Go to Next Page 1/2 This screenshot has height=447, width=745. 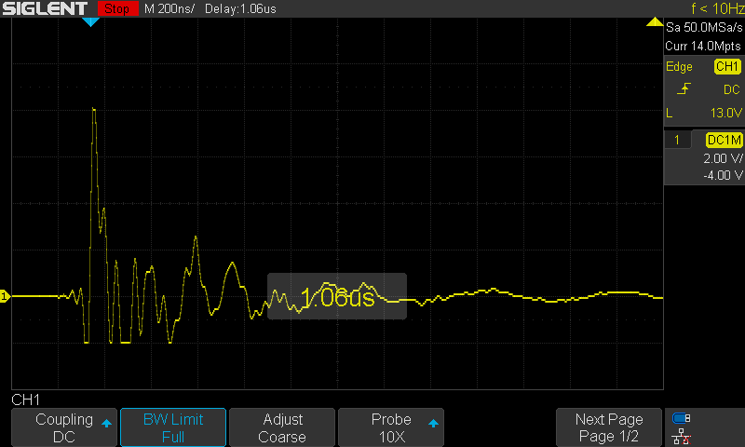(609, 427)
